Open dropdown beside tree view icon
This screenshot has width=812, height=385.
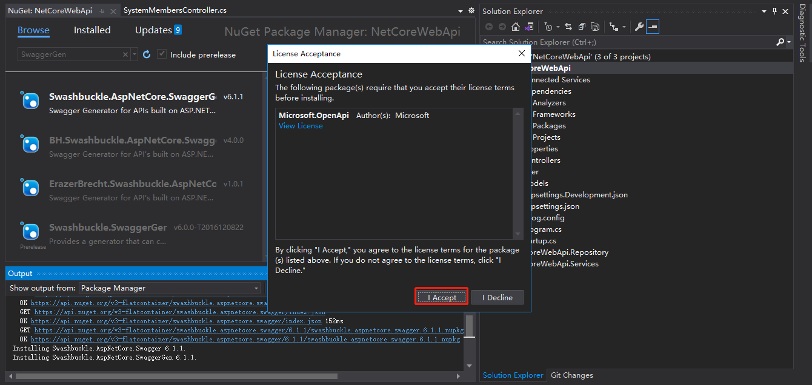tap(624, 27)
